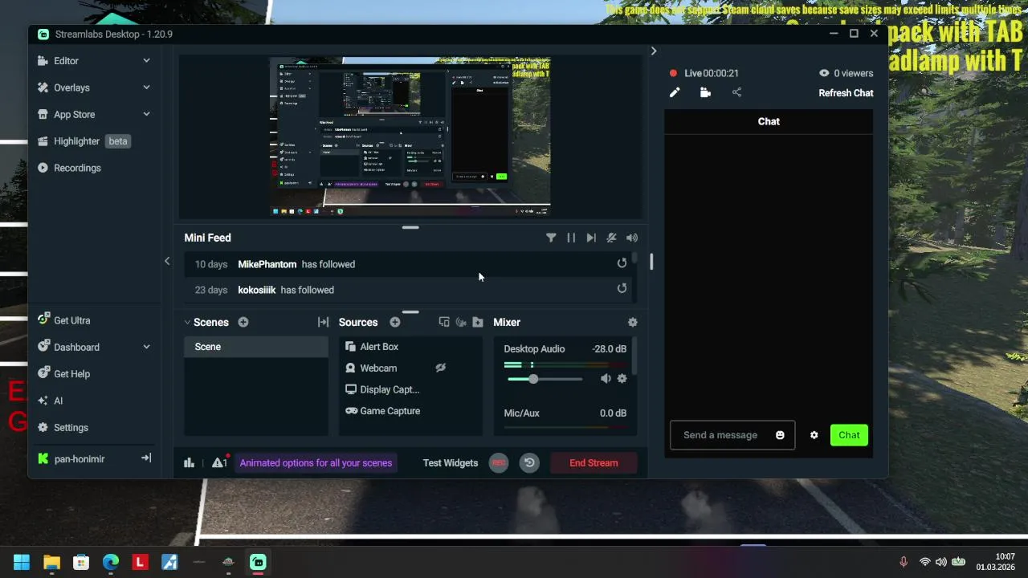The image size is (1028, 578).
Task: Pause the Mini Feed alert queue
Action: point(571,238)
